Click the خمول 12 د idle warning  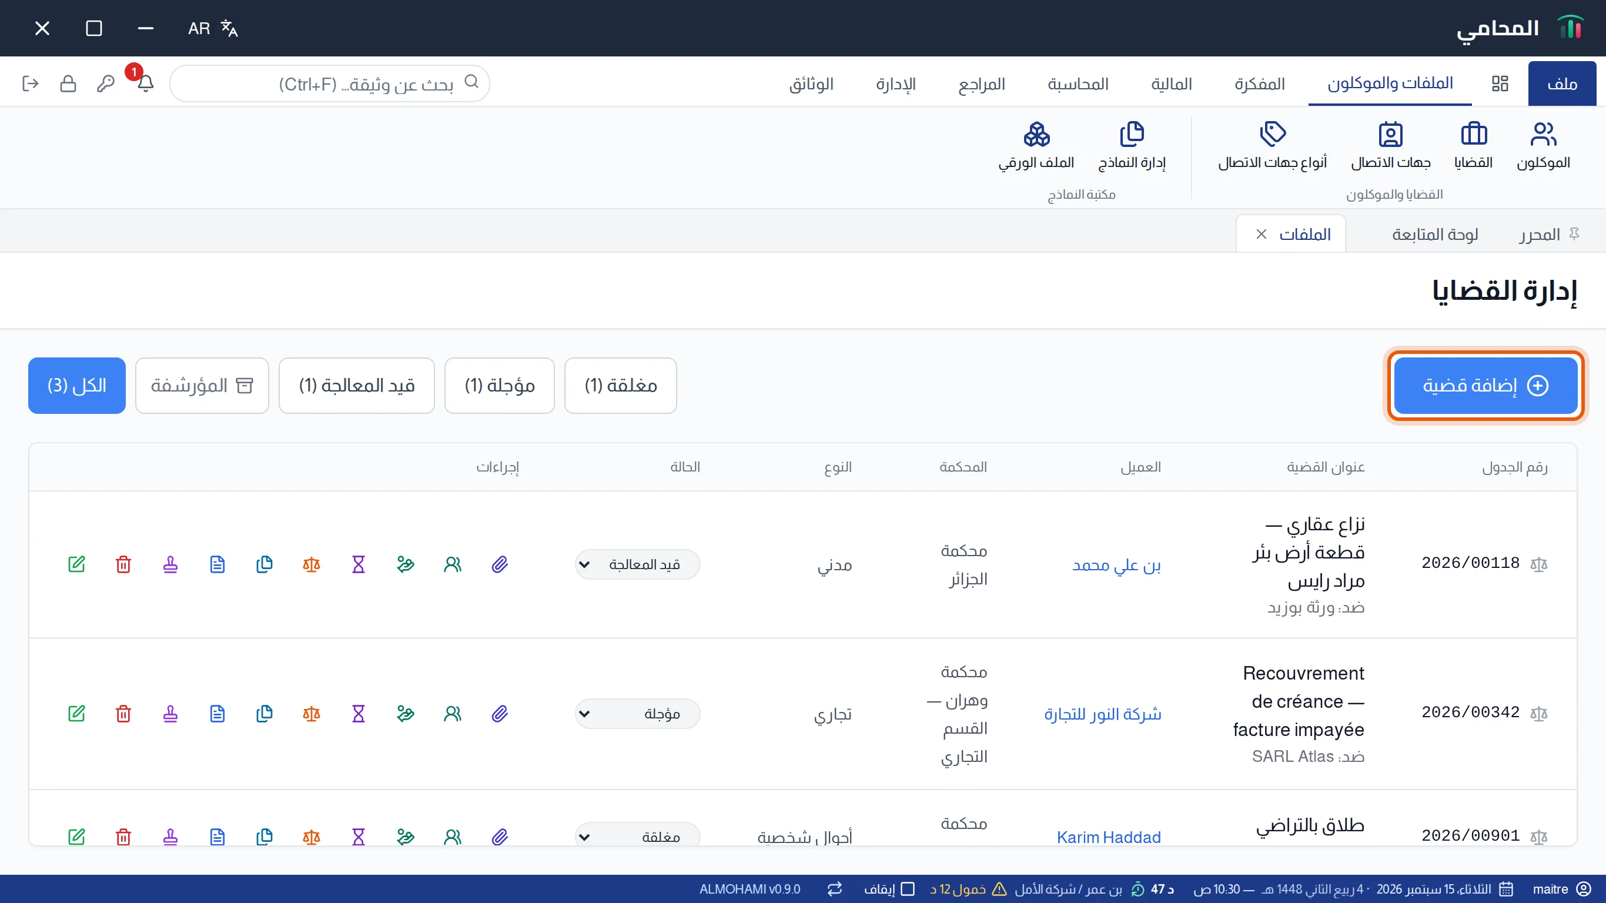(x=968, y=889)
